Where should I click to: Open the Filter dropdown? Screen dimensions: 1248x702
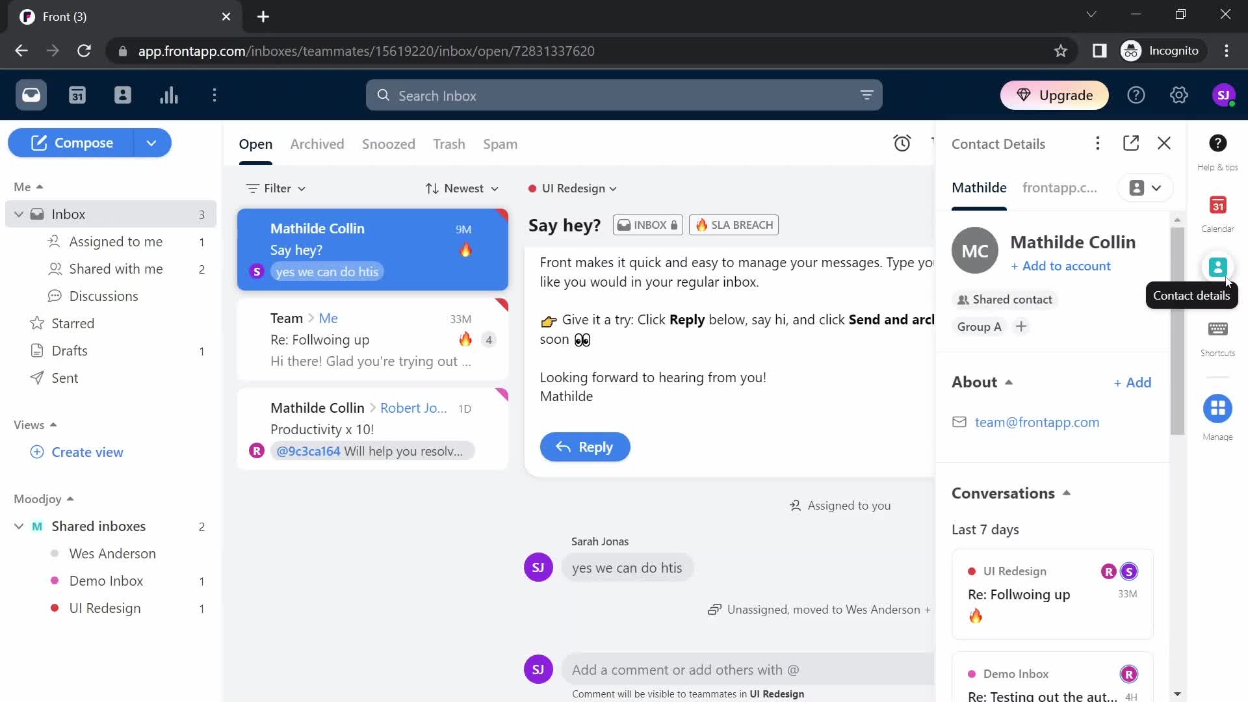[x=276, y=188]
